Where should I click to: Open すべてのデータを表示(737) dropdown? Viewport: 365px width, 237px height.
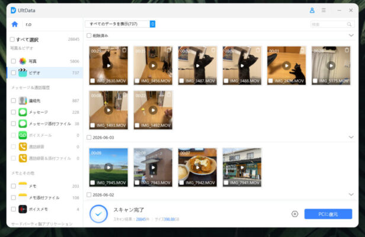tap(120, 24)
